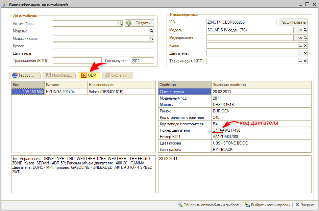Clear decoded Кузов field with X icon

coord(305,46)
